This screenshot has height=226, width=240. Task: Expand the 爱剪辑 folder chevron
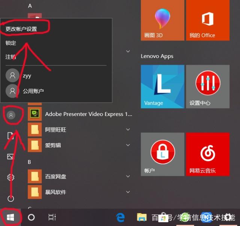[128, 145]
